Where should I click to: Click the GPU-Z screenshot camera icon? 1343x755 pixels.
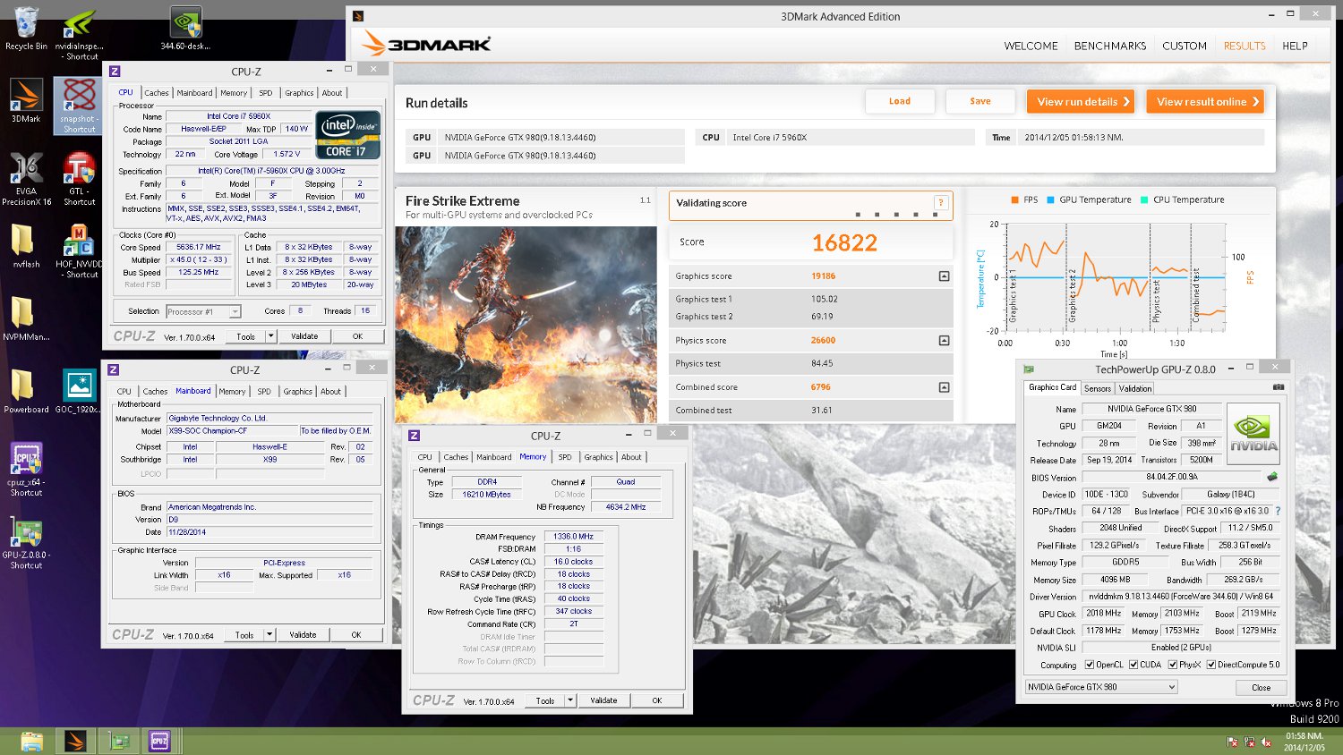pos(1279,387)
